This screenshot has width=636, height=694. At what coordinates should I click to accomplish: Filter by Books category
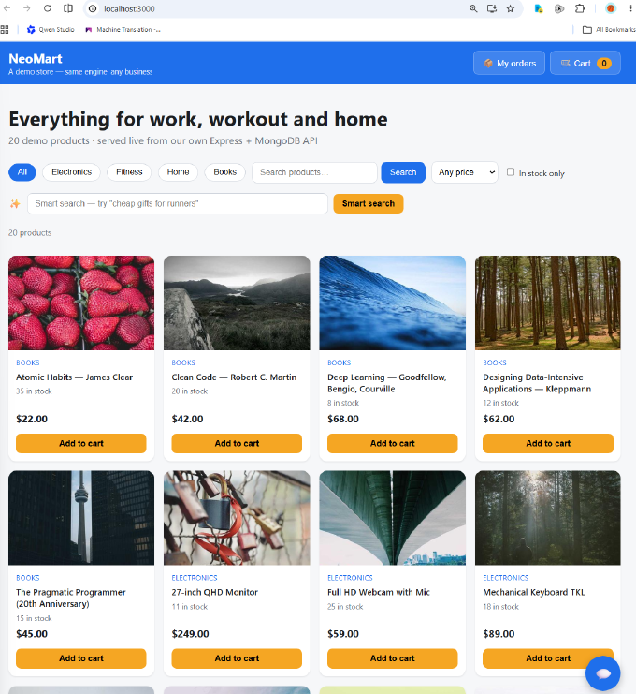225,172
